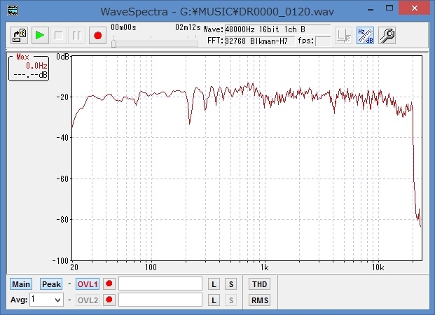Record overlay with OVL1 red dot button

[109, 283]
